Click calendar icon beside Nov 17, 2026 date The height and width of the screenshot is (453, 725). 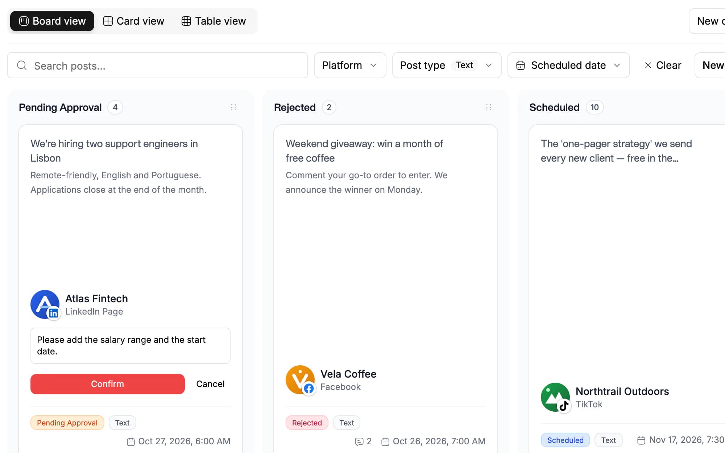pyautogui.click(x=641, y=440)
